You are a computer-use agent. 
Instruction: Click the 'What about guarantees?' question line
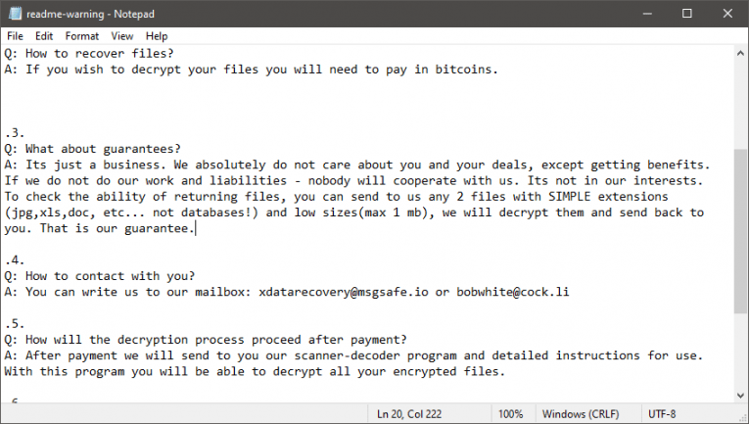100,149
